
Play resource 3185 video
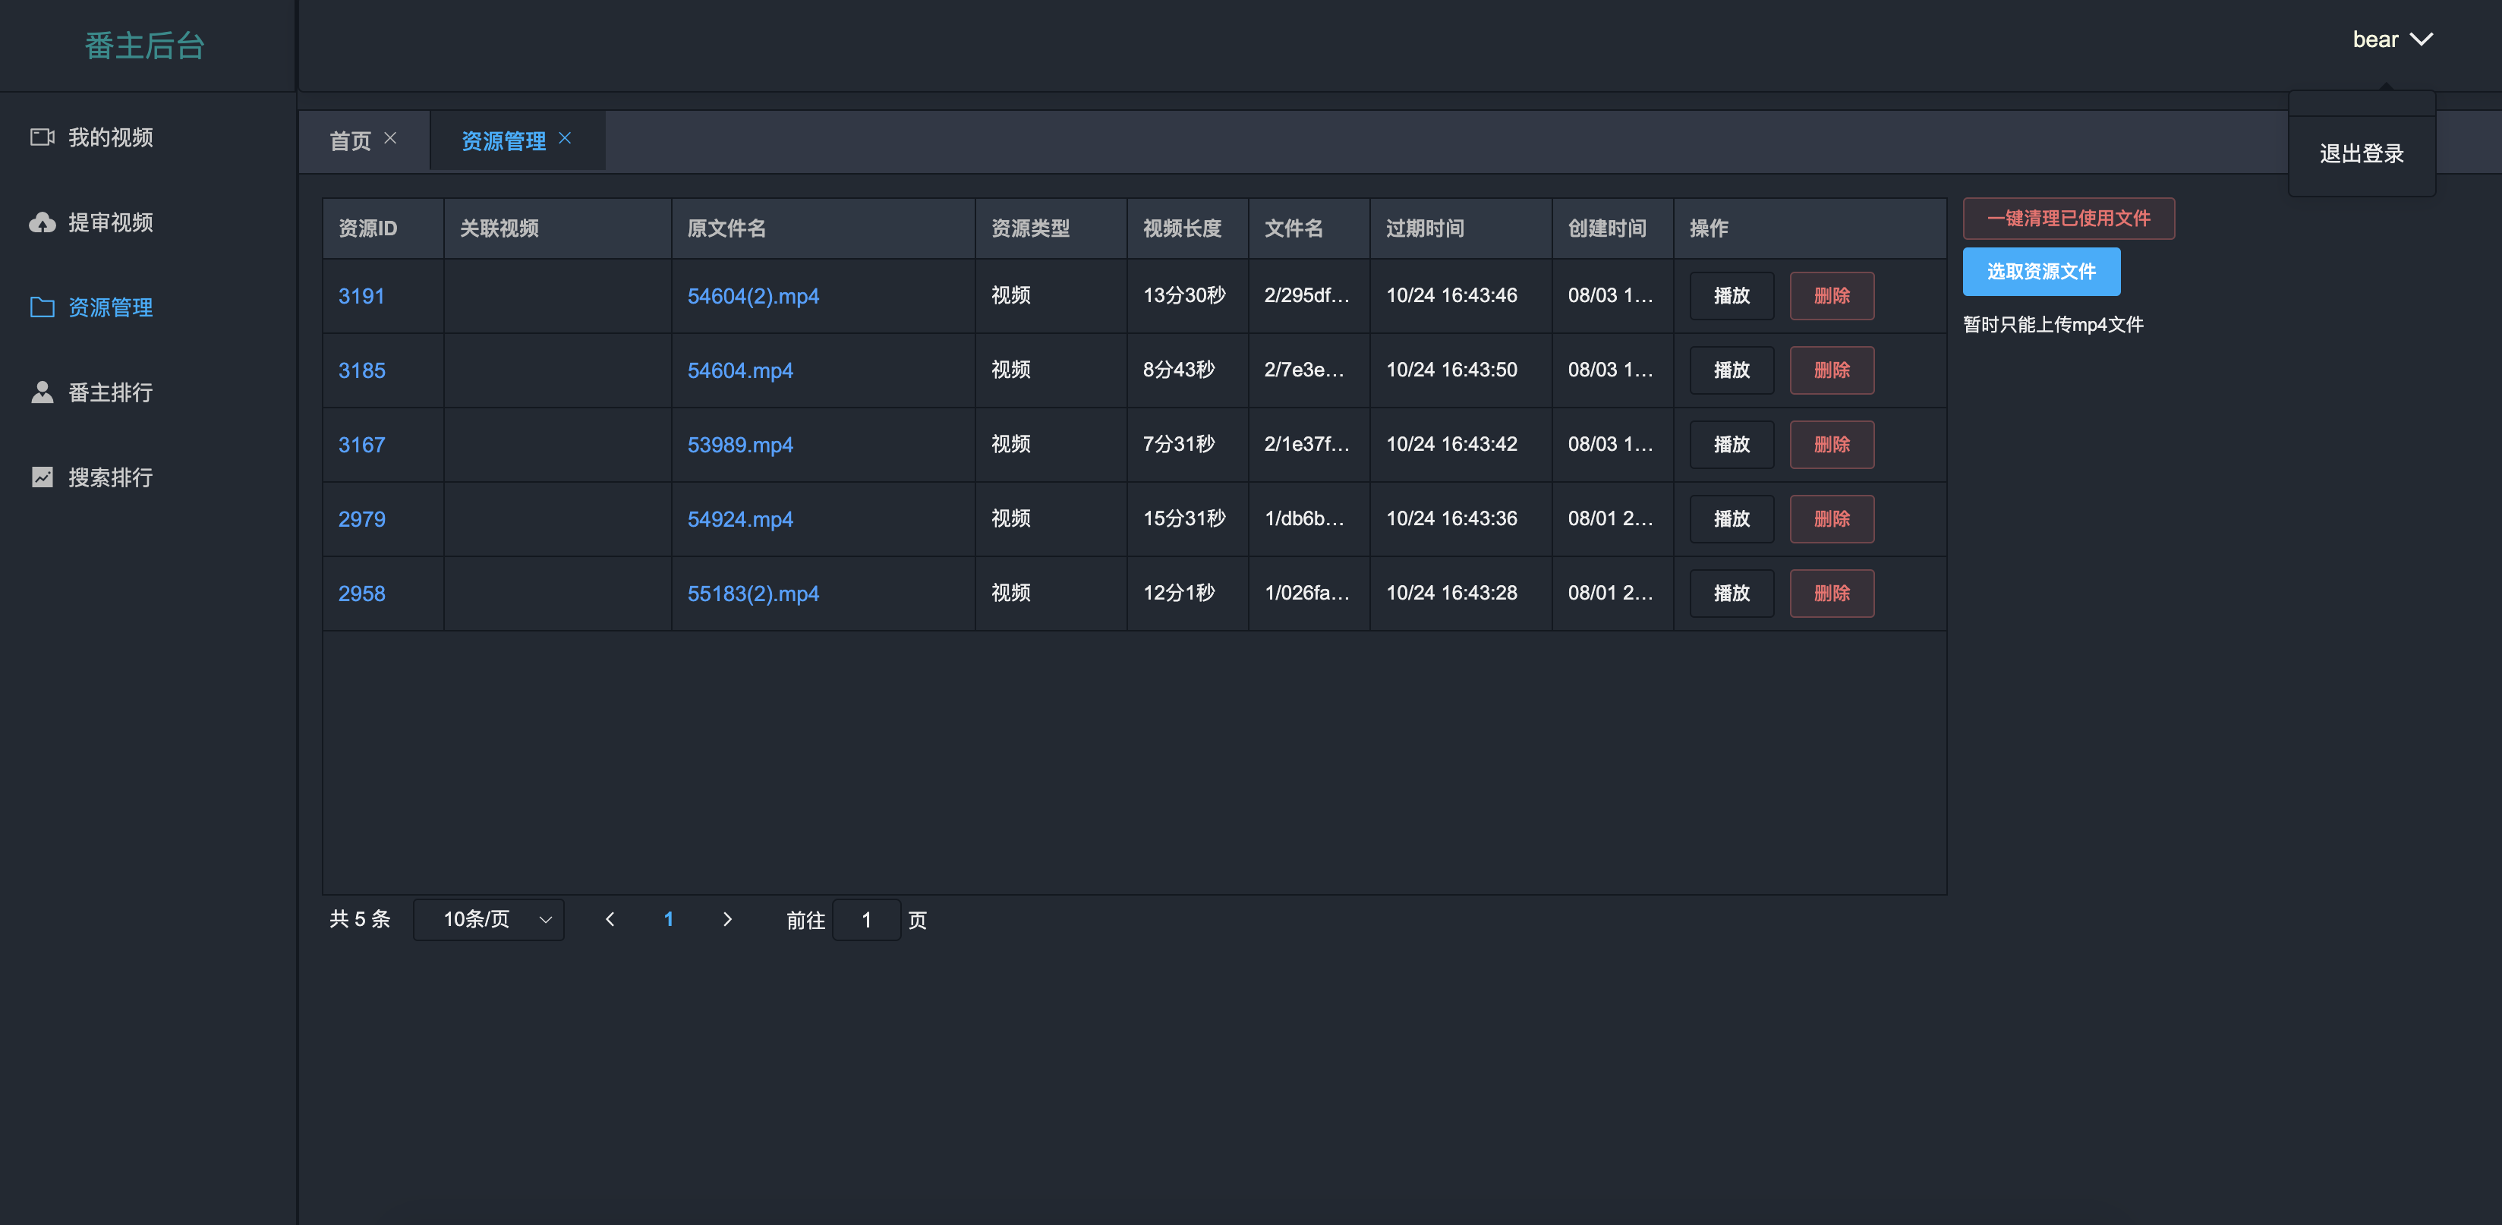click(x=1731, y=370)
